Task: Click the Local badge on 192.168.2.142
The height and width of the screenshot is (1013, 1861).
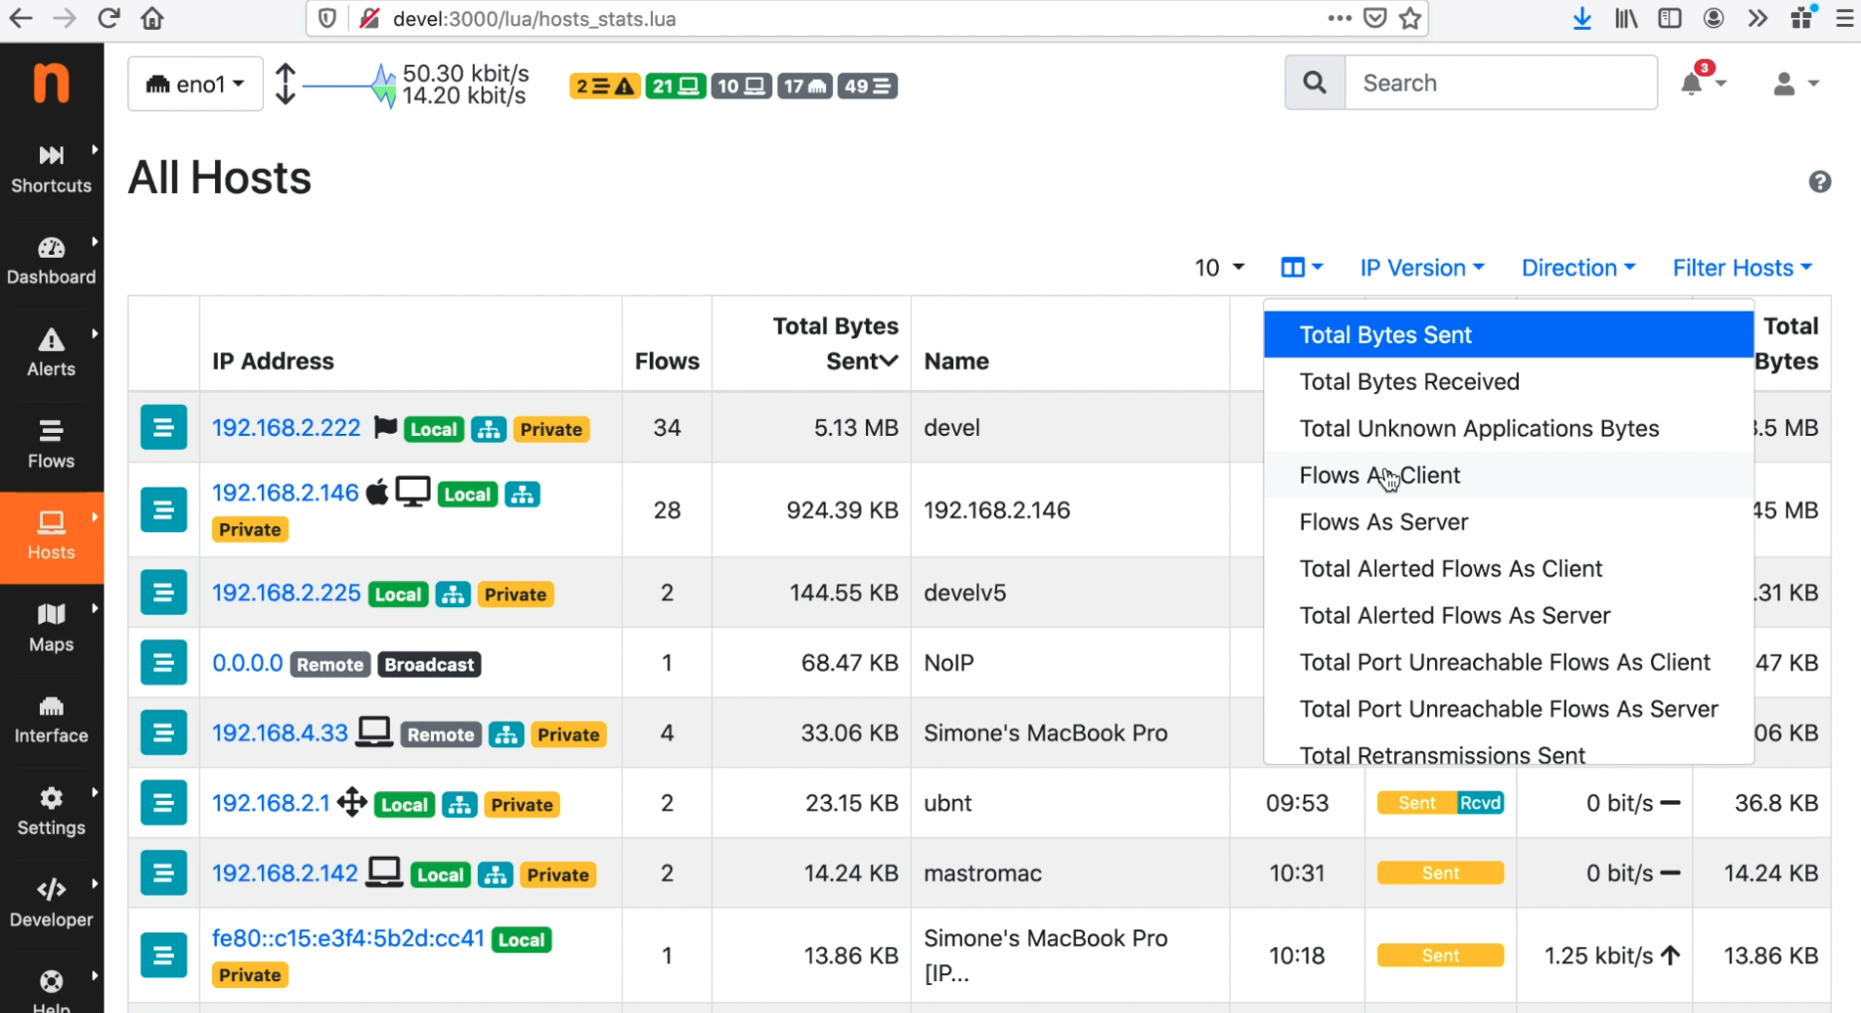Action: (440, 875)
